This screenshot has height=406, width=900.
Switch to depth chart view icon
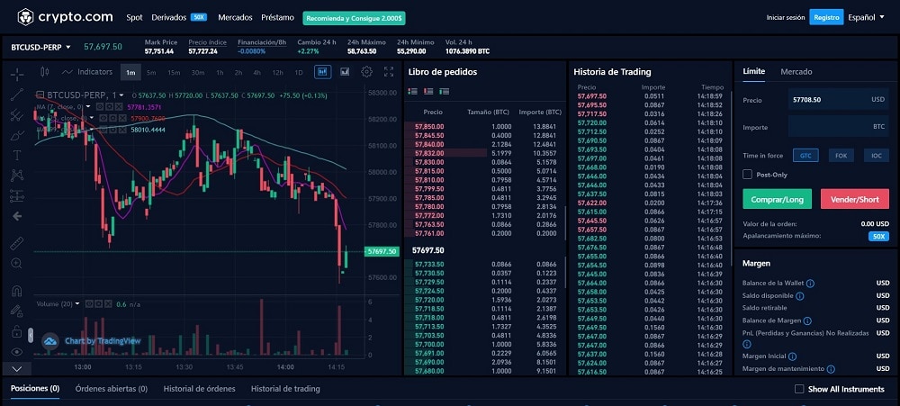(x=345, y=72)
